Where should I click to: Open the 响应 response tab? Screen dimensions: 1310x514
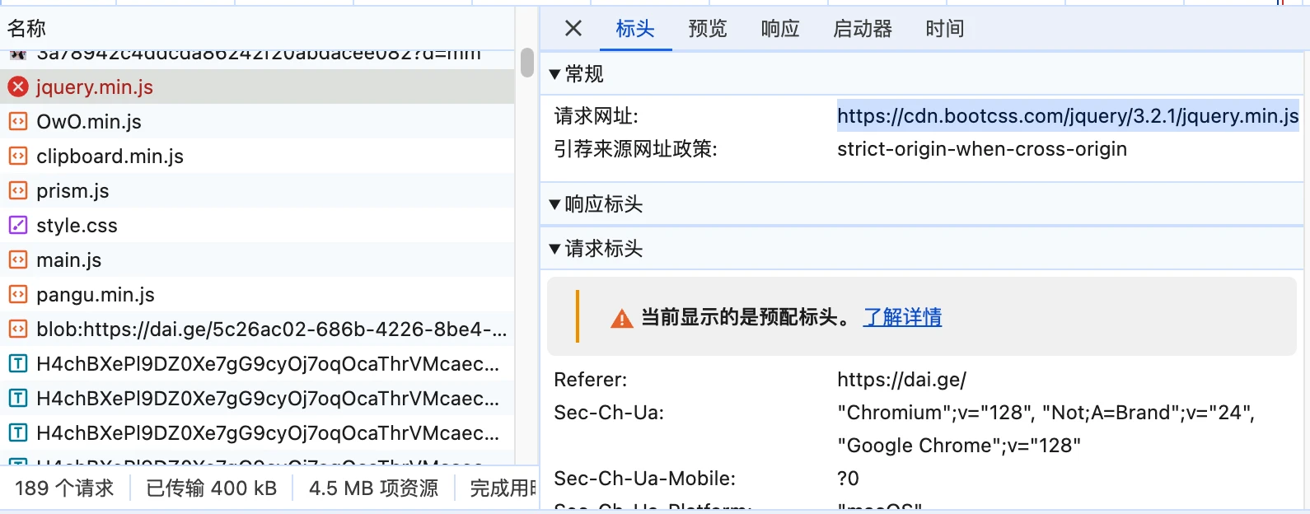(780, 29)
